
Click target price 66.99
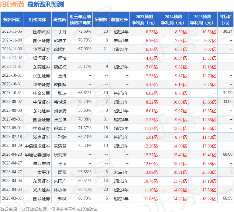click(x=228, y=198)
